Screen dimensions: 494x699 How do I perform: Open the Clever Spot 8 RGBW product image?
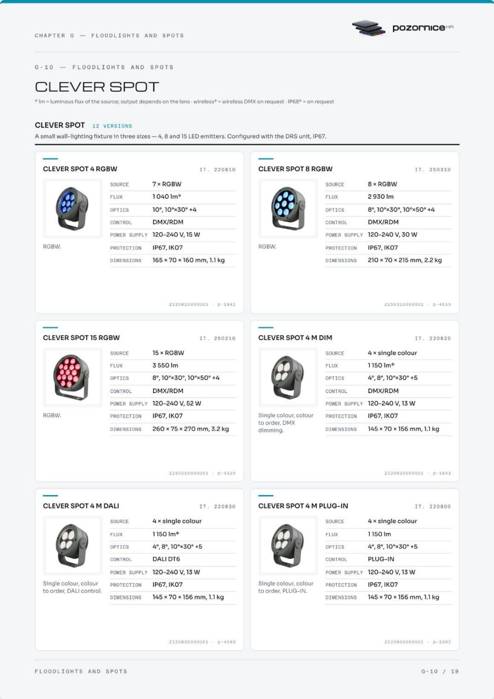pyautogui.click(x=288, y=209)
